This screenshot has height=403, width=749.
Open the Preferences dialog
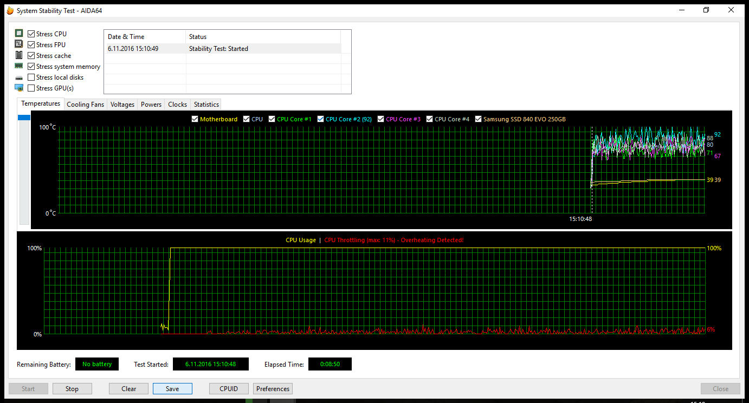point(273,388)
